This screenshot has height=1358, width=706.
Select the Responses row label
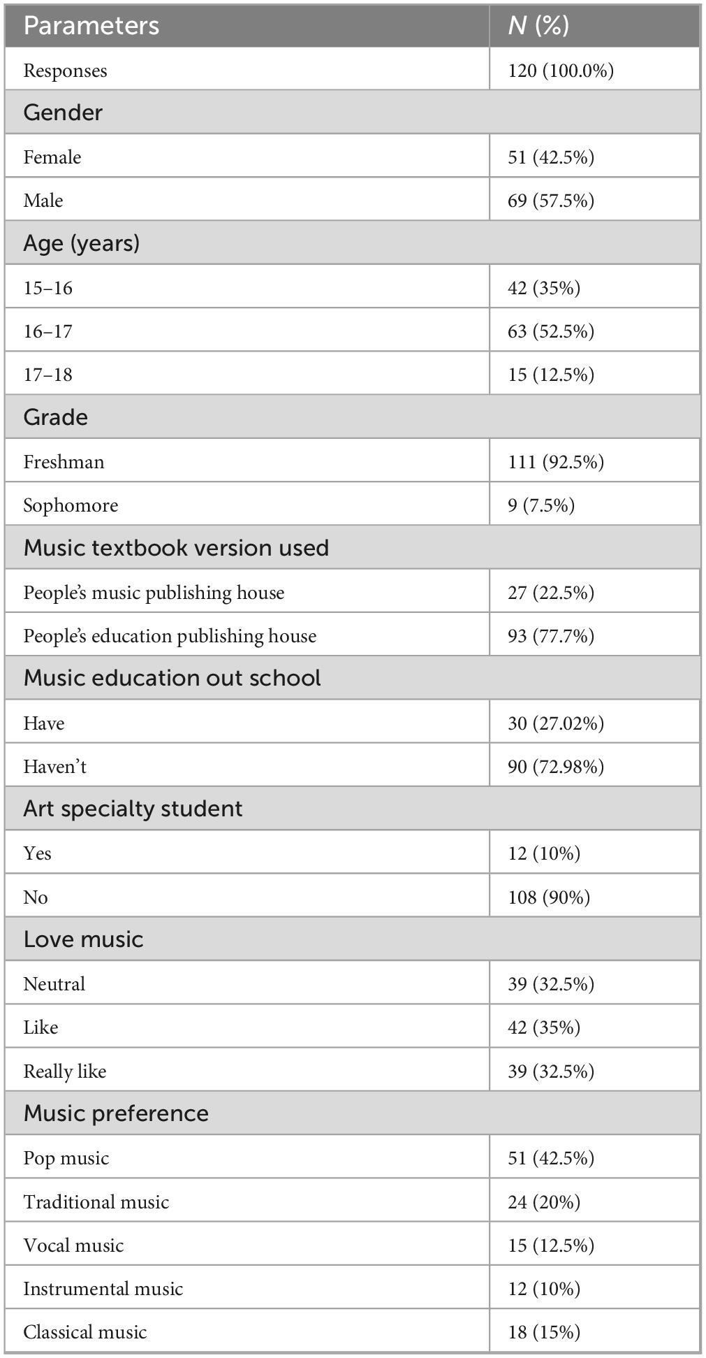coord(65,71)
